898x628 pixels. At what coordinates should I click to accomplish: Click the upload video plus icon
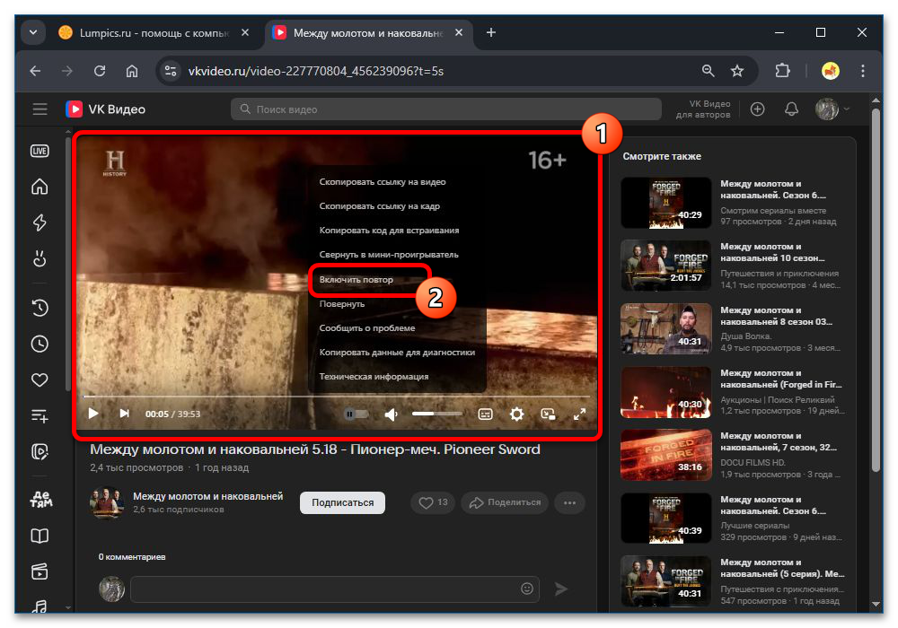click(x=757, y=109)
